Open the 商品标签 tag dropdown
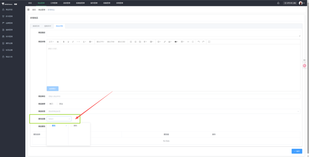Viewport: 309px width, 157px height. coord(173,111)
